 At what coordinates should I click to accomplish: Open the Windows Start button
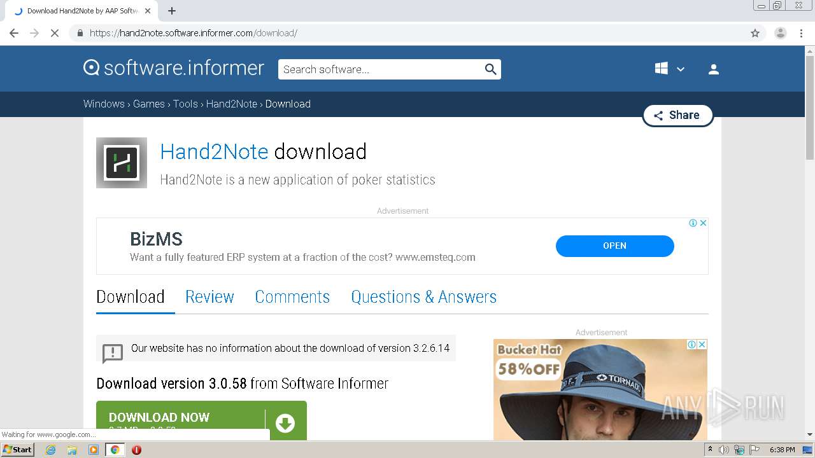pos(18,450)
